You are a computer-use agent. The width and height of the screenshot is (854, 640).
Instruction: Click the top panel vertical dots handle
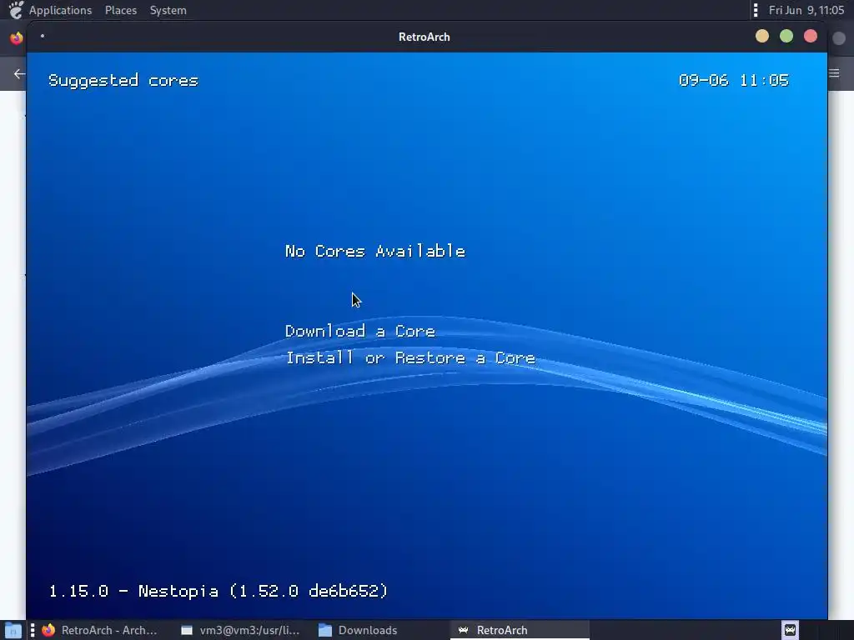(x=756, y=10)
